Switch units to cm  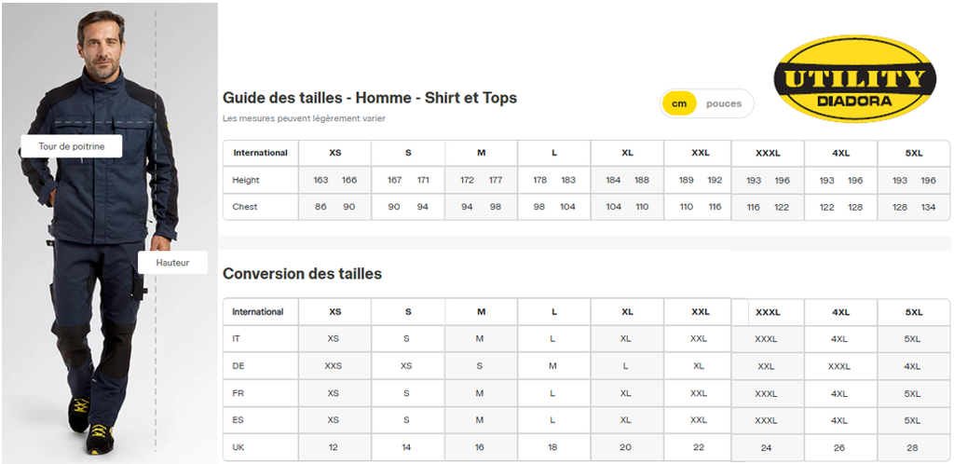tap(679, 103)
